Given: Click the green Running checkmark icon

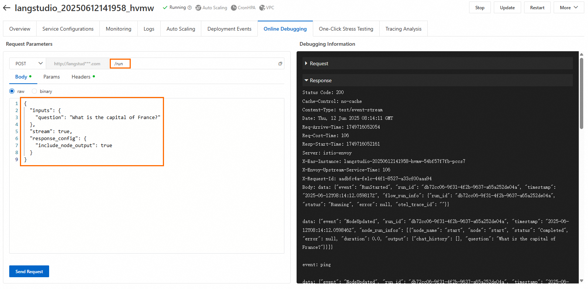Looking at the screenshot, I should click(x=165, y=8).
